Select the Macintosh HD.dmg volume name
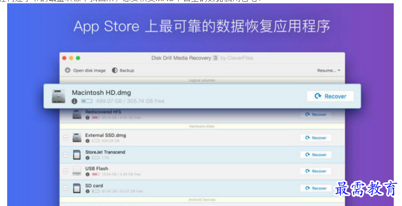 101,93
